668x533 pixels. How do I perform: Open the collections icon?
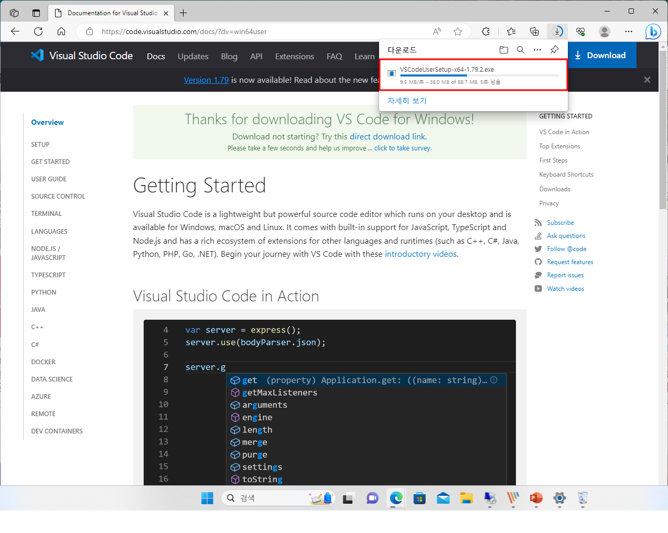pyautogui.click(x=534, y=31)
